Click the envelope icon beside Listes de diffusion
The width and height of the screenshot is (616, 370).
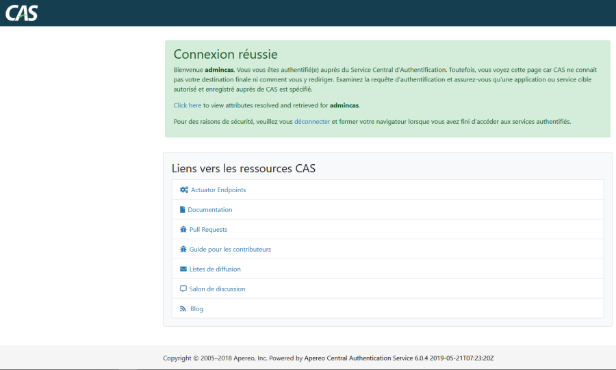tap(183, 269)
